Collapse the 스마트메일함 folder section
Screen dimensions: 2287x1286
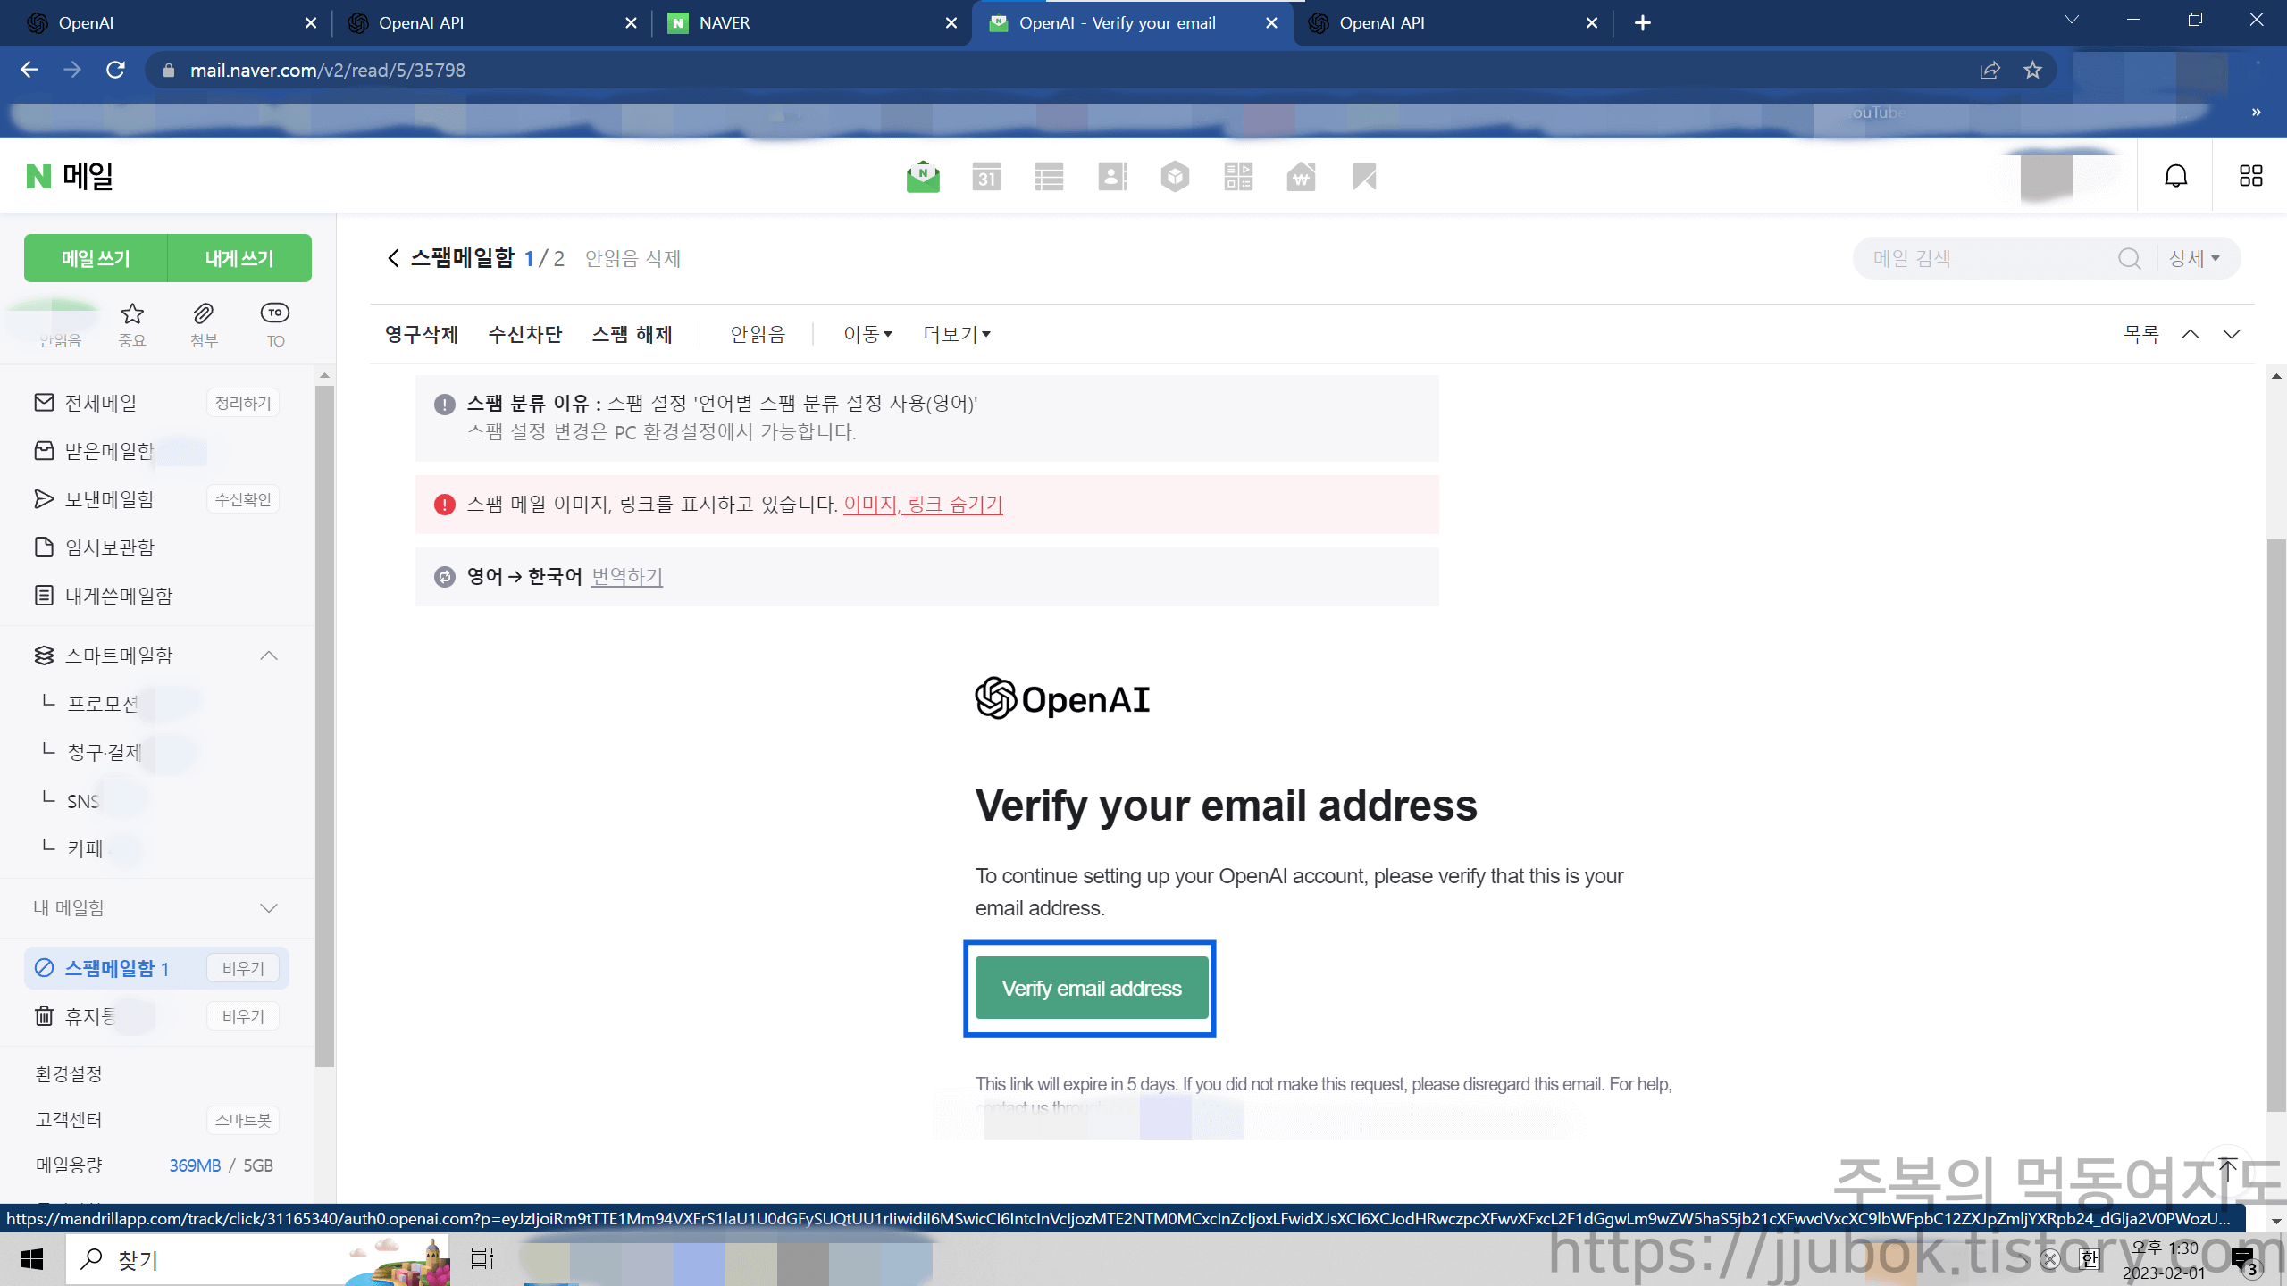pos(269,656)
